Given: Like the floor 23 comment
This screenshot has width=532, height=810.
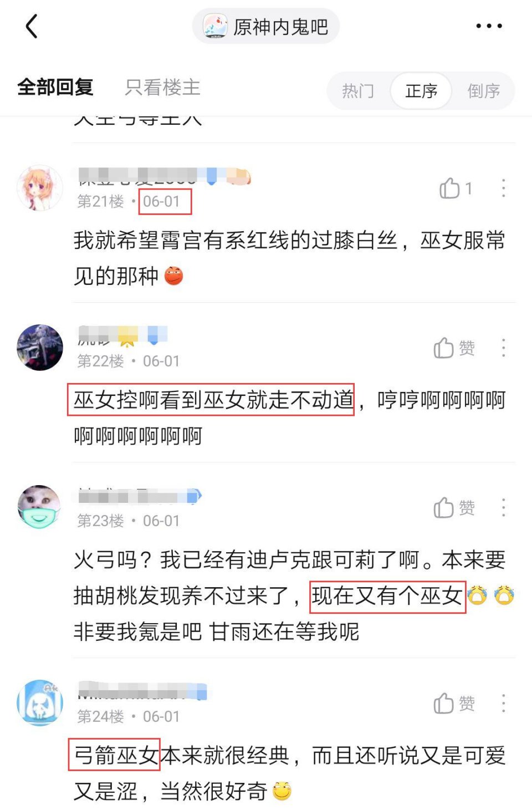Looking at the screenshot, I should point(454,508).
